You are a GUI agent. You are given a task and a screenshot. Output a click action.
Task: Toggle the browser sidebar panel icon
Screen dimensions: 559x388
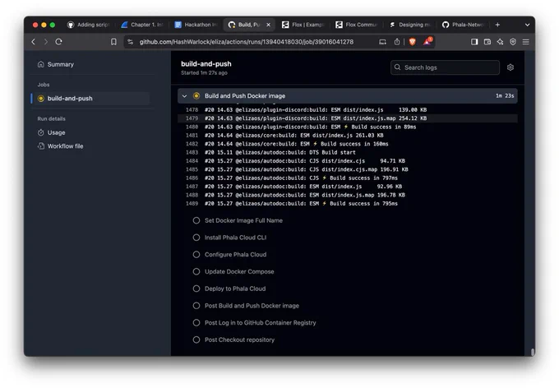pos(474,42)
